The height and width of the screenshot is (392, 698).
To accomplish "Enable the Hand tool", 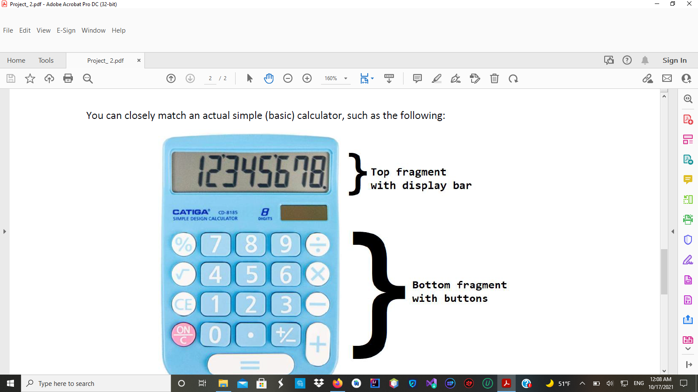I will 269,78.
